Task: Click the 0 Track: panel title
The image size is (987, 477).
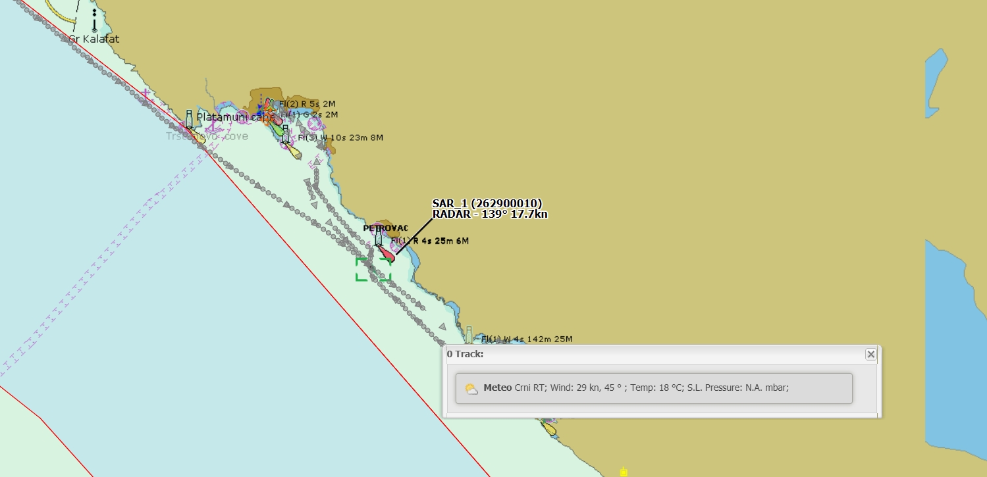Action: point(466,354)
